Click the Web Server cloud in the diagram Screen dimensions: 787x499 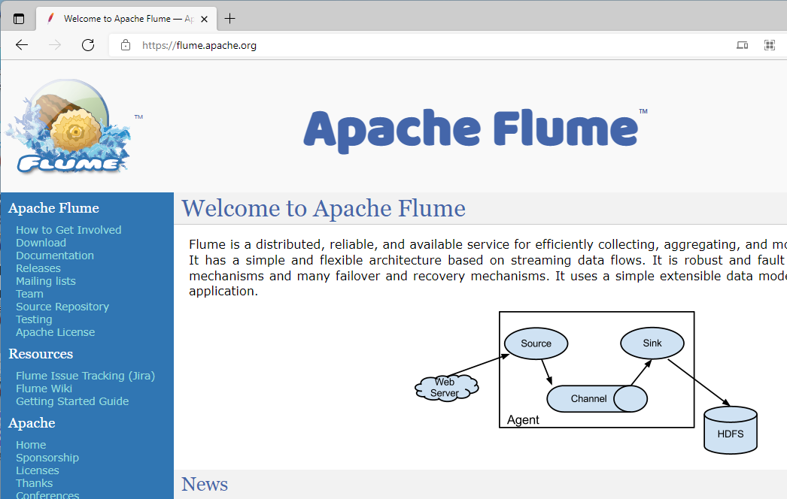tap(446, 388)
